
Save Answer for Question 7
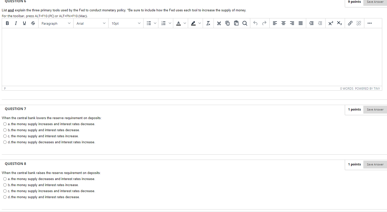375,110
